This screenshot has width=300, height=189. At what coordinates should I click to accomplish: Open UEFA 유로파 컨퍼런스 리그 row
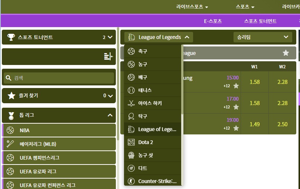(x=59, y=184)
